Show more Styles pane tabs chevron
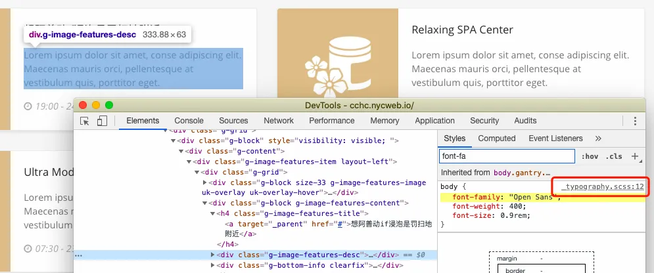The height and width of the screenshot is (273, 654). point(598,138)
